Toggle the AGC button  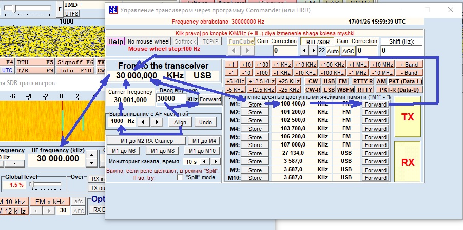click(349, 51)
